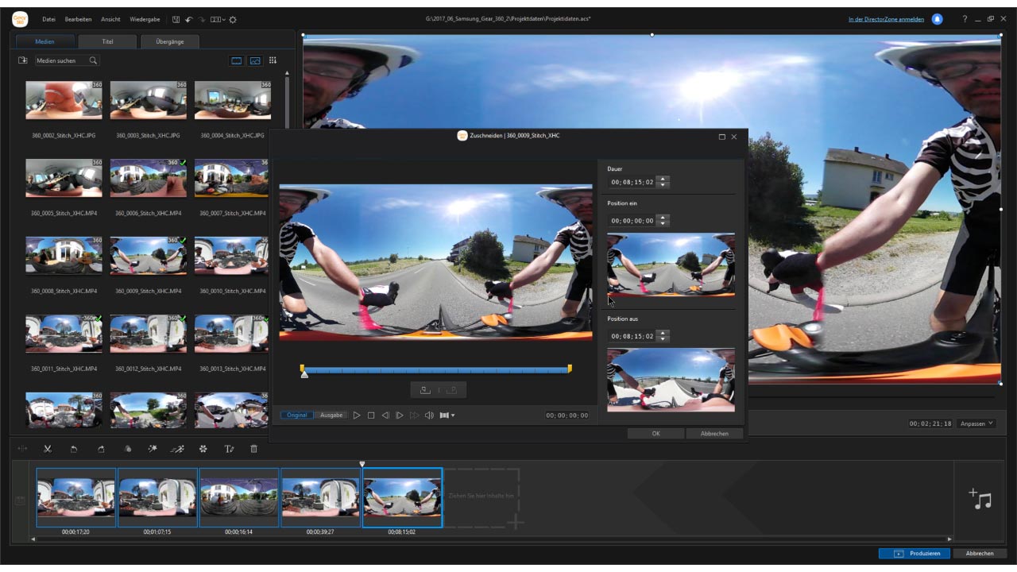The width and height of the screenshot is (1017, 572).
Task: Click the Produzieren button
Action: pos(914,554)
